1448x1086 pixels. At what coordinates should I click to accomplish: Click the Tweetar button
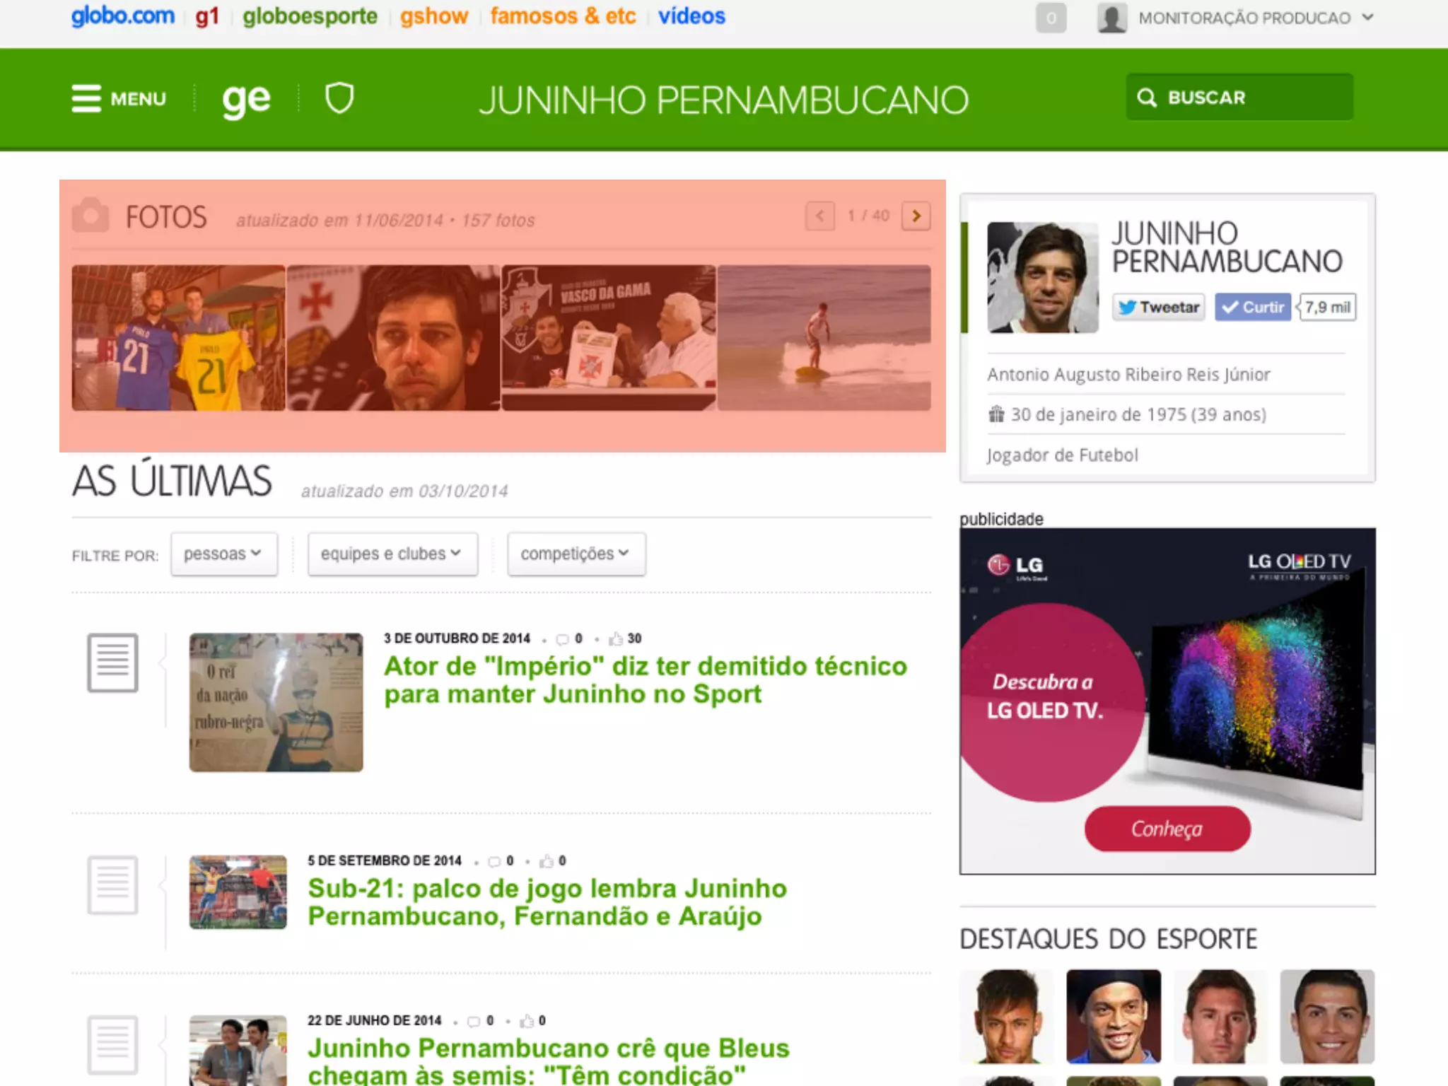pyautogui.click(x=1158, y=307)
